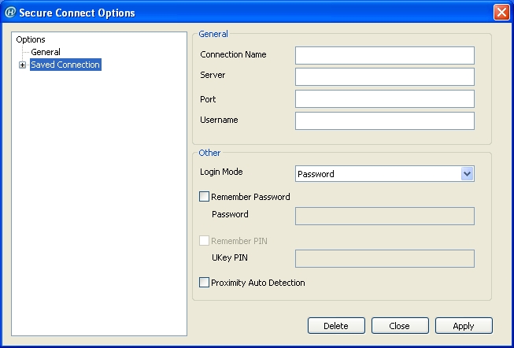Expand the Saved Connection tree node

pyautogui.click(x=22, y=65)
